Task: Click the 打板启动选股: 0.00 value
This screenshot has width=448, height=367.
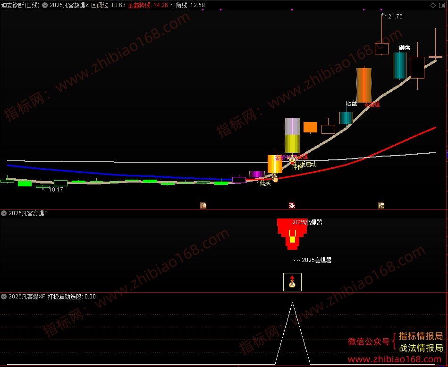Action: pyautogui.click(x=72, y=297)
